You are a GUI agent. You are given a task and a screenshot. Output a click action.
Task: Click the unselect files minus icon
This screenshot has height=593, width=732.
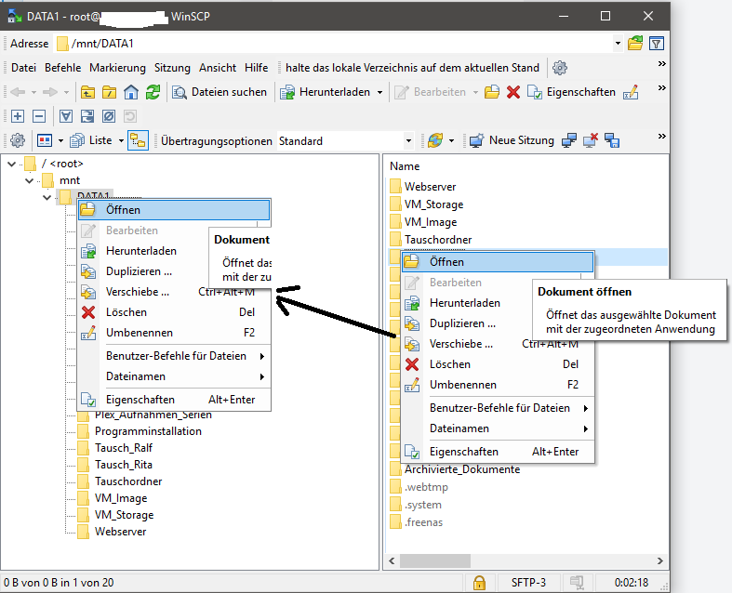click(x=38, y=116)
